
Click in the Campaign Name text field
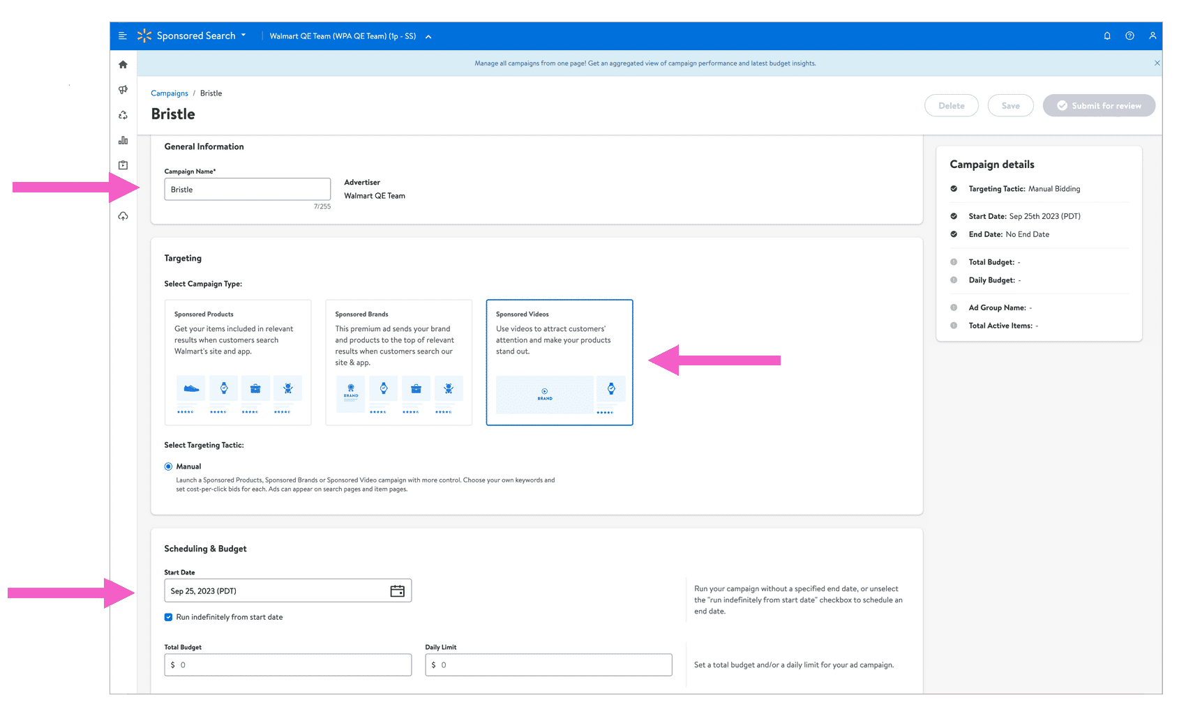pyautogui.click(x=247, y=190)
